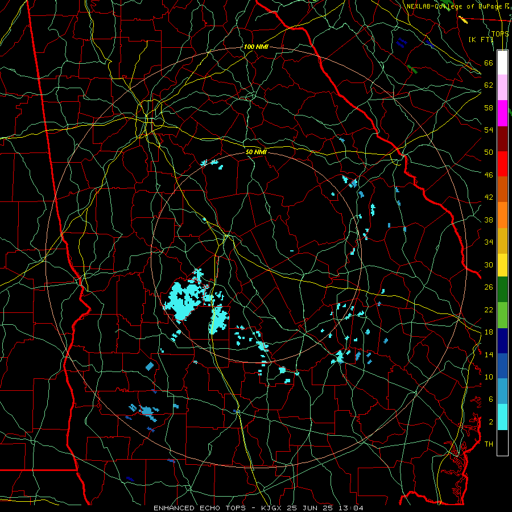Click the '100 NMI' range ring label

point(256,47)
